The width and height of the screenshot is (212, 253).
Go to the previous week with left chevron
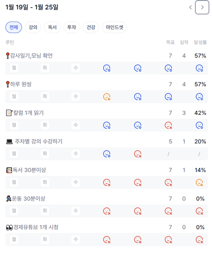click(x=190, y=7)
